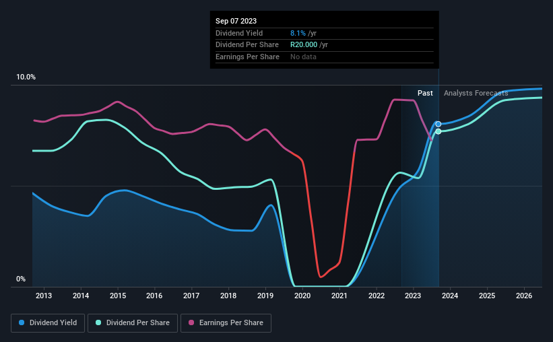Viewport: 553px width, 342px height.
Task: Click the blue Dividend Yield legend dot
Action: click(22, 322)
